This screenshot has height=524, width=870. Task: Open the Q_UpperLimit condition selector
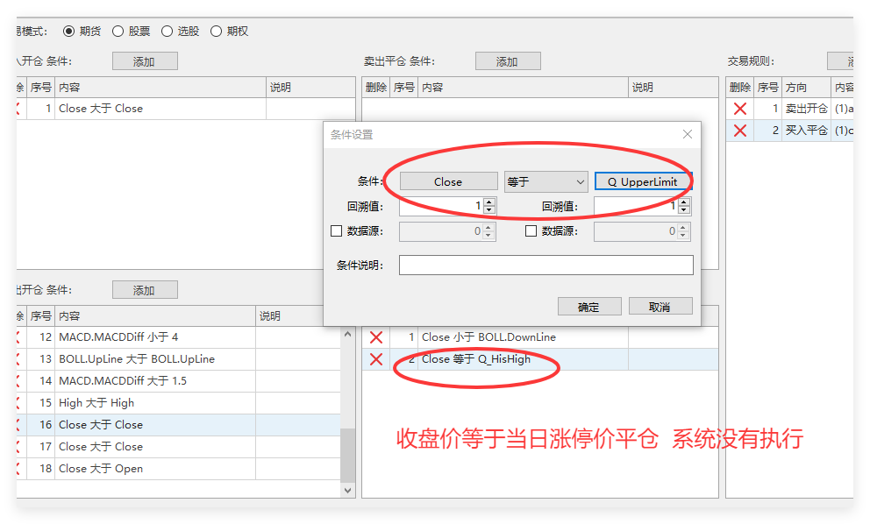tap(643, 181)
